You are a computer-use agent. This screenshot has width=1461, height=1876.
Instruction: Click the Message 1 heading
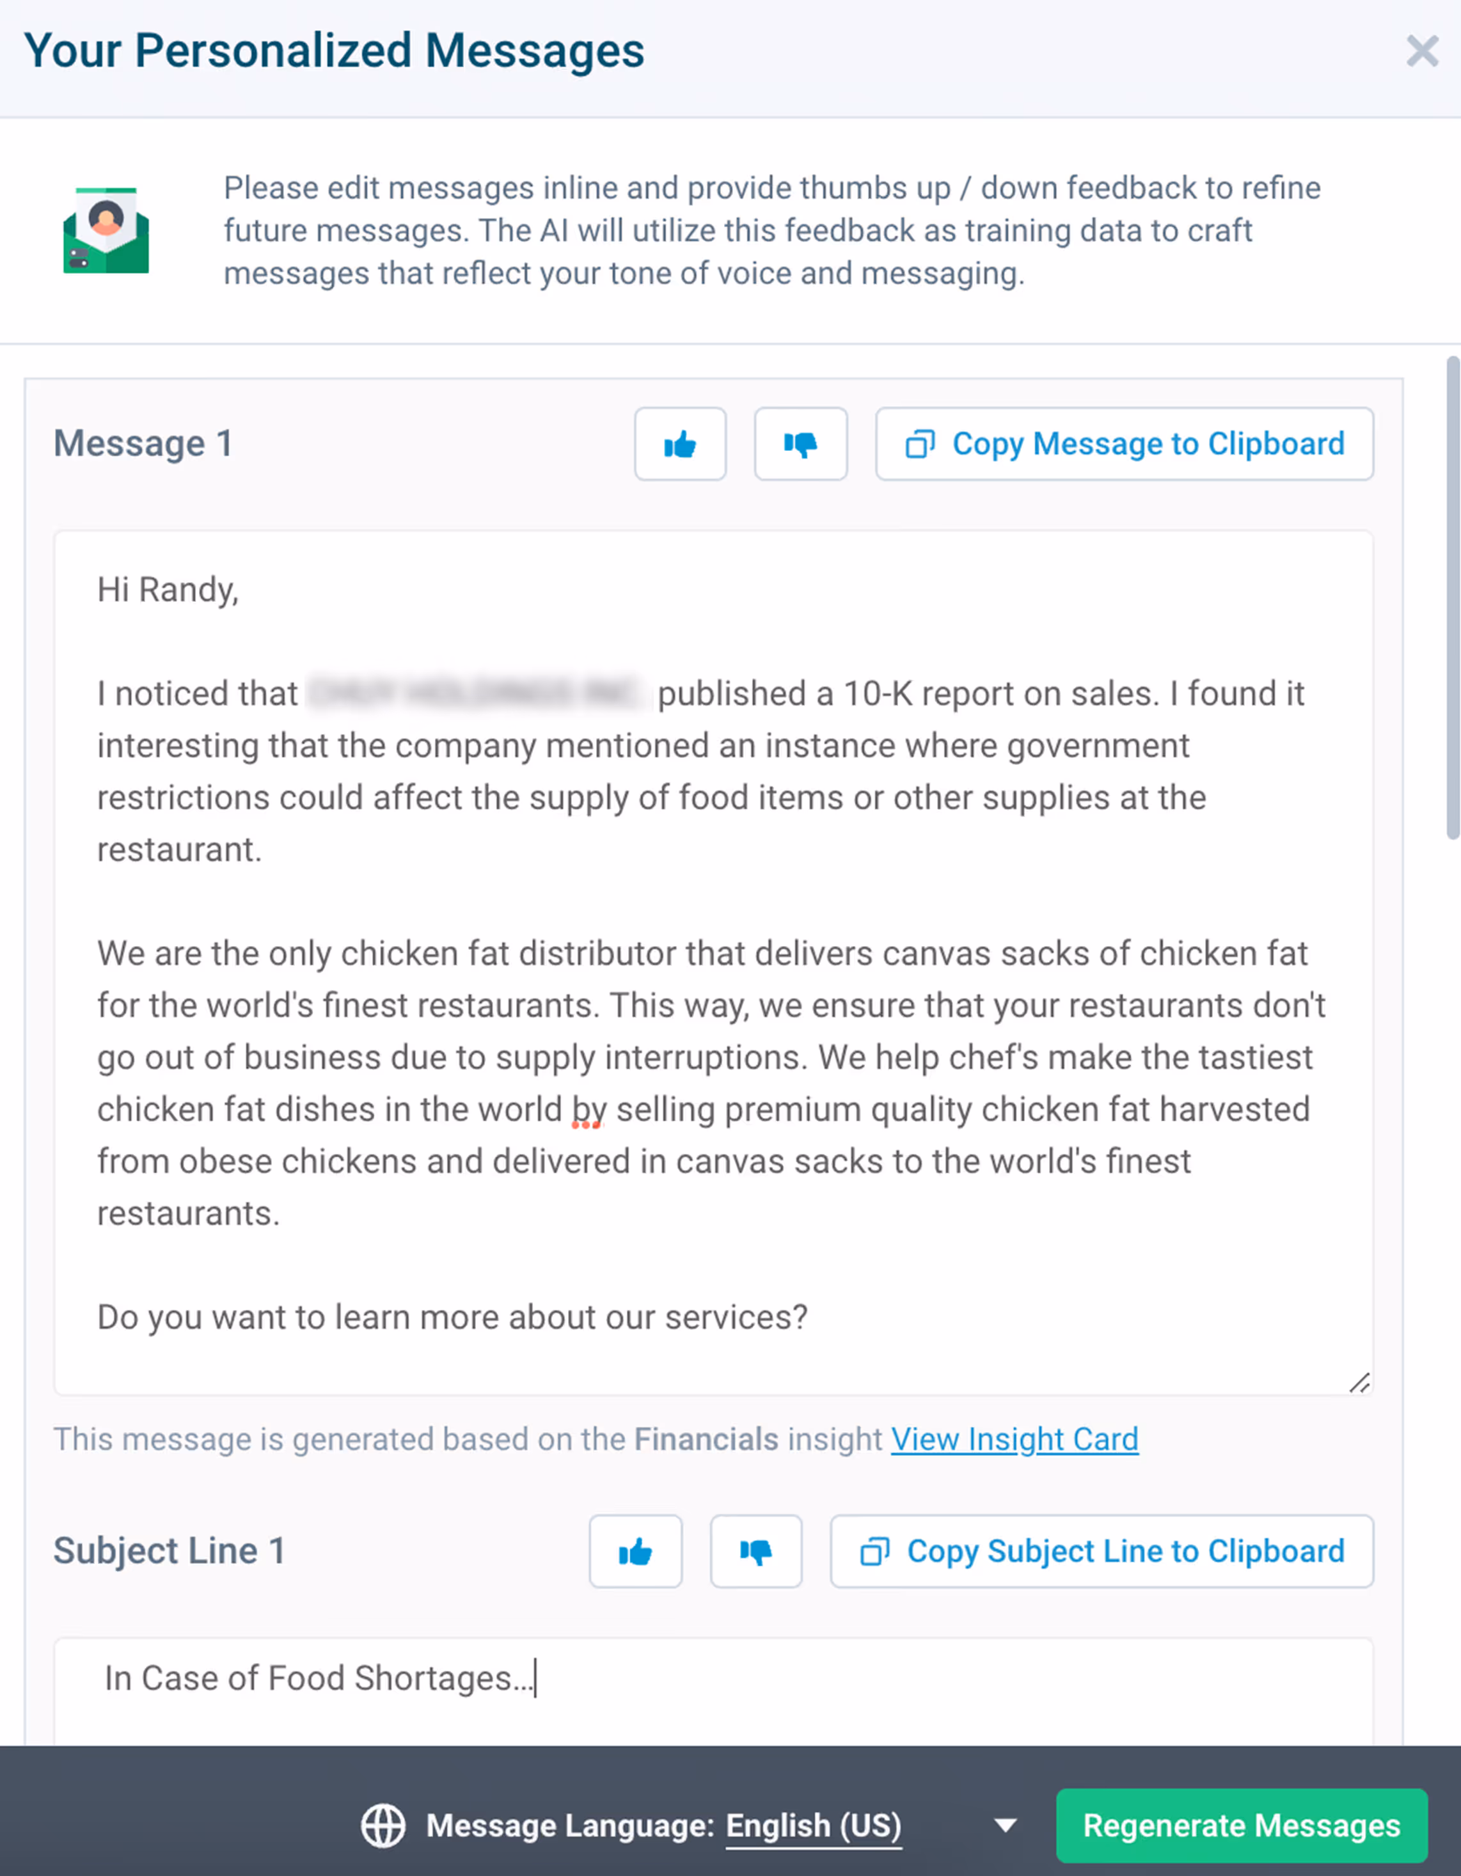click(x=143, y=444)
